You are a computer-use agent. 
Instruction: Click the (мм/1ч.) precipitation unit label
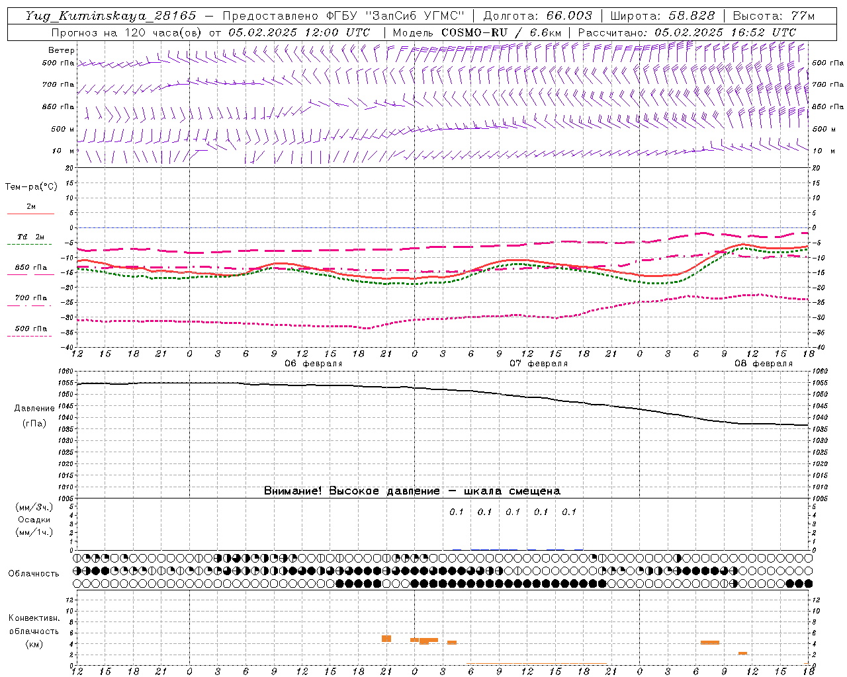coord(34,532)
